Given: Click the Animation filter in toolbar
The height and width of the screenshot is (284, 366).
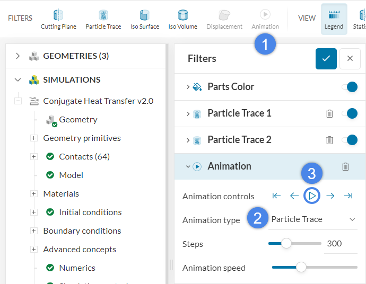Looking at the screenshot, I should pos(265,20).
